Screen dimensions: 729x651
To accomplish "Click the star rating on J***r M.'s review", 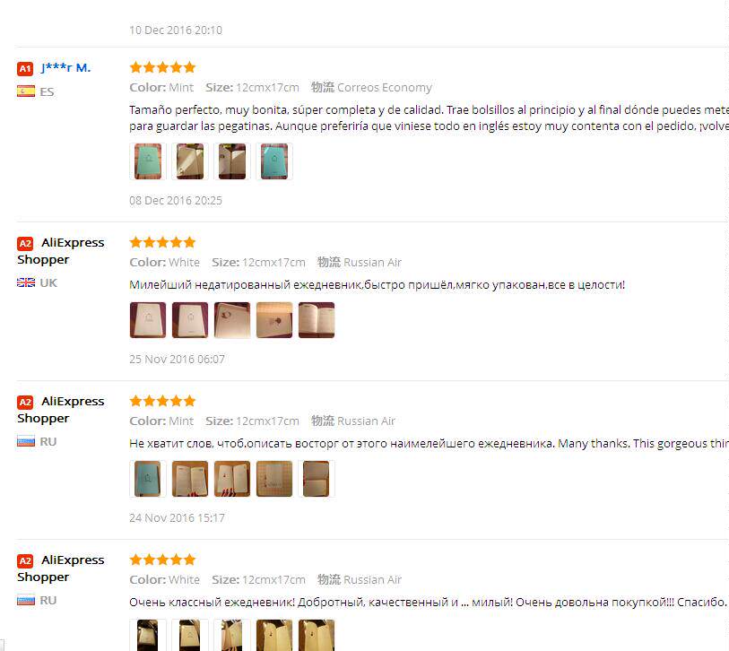I will pyautogui.click(x=162, y=67).
